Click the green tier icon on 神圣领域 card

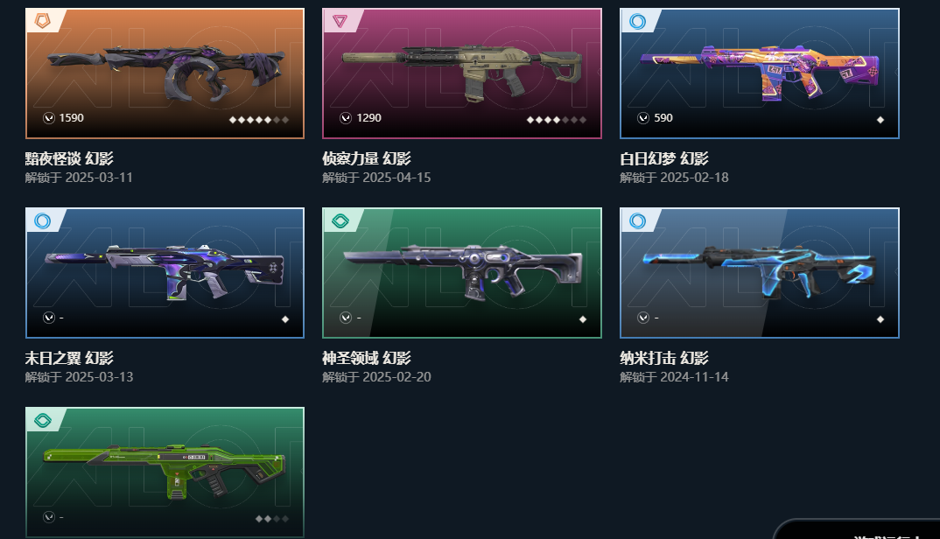(x=340, y=221)
